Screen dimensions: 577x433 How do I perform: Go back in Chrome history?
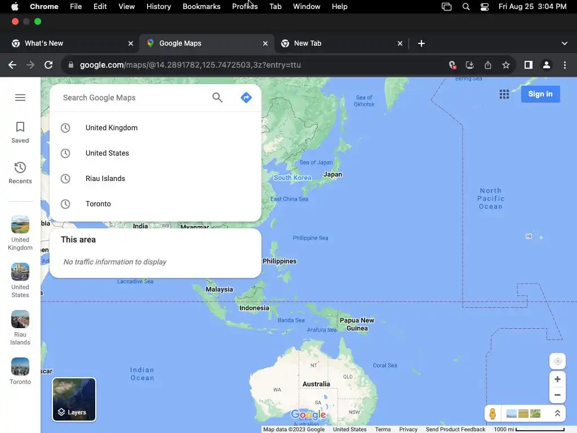(x=12, y=65)
